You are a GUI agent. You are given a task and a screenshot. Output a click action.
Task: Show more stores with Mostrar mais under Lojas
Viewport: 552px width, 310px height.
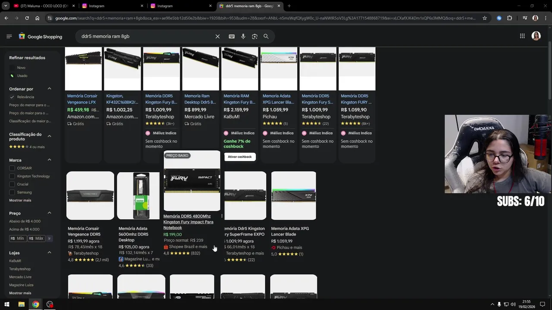click(x=20, y=293)
